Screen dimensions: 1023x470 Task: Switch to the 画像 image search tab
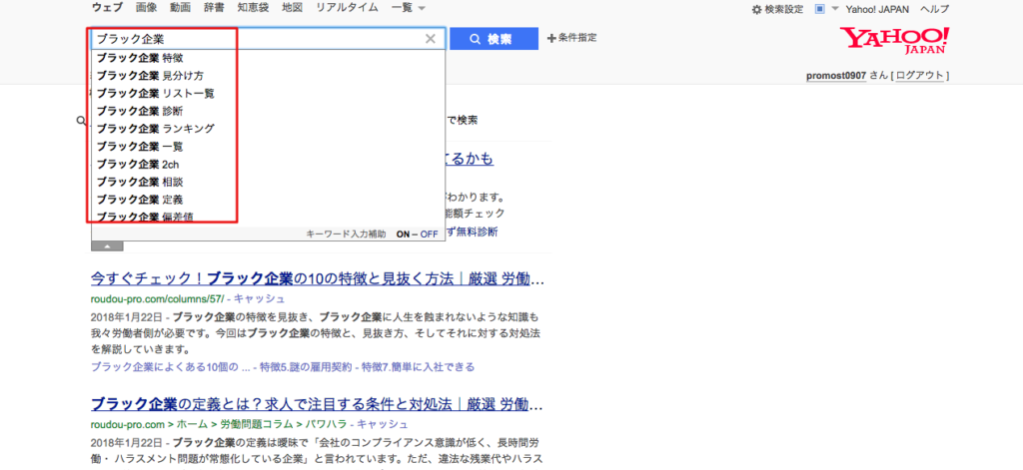[146, 8]
